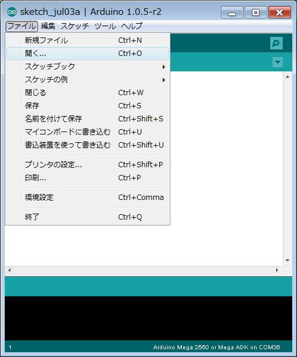Open the Serial Monitor magnifier icon
Screen dimensions: 297x357
coord(277,43)
